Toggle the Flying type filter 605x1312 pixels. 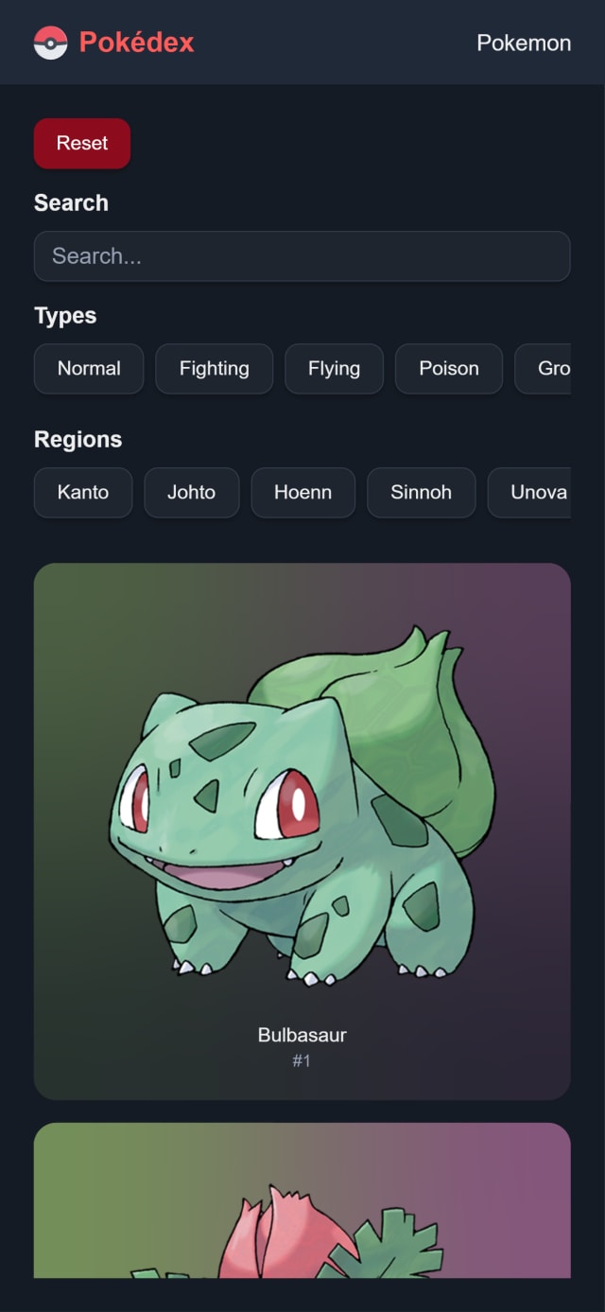tap(334, 369)
